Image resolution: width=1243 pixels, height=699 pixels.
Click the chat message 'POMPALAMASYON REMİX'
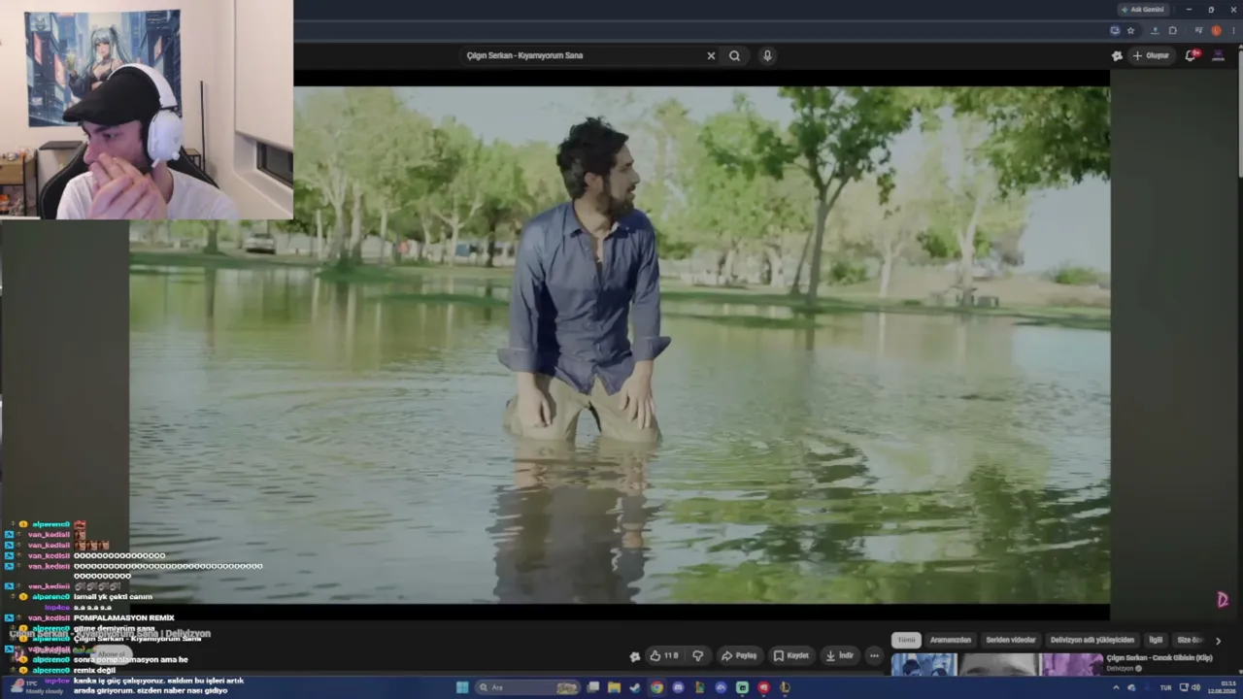click(123, 617)
